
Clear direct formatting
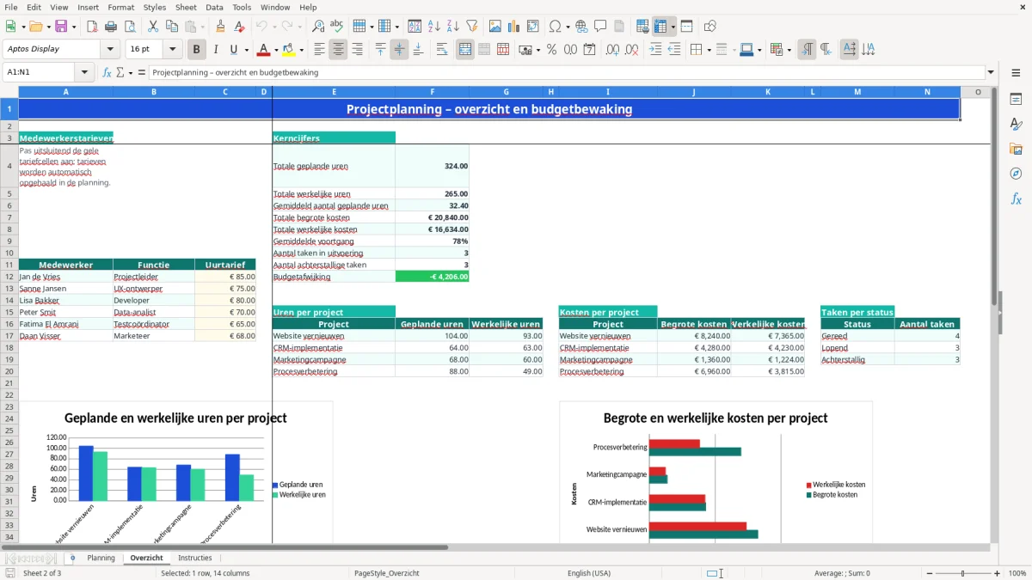(239, 27)
